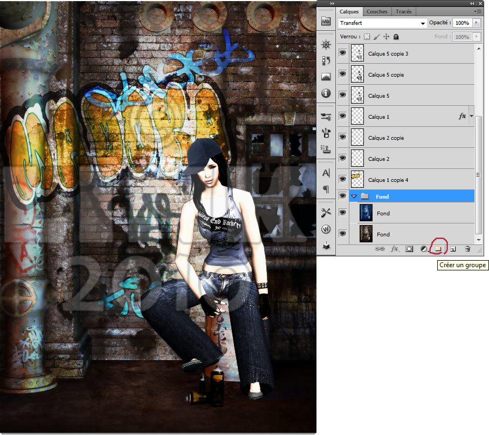Open the Opacité slider arrow

coord(476,23)
